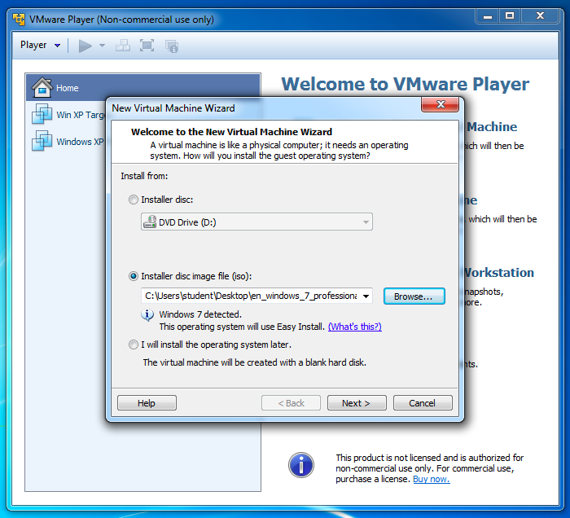The image size is (570, 518).
Task: Click the blue license information icon
Action: [301, 465]
